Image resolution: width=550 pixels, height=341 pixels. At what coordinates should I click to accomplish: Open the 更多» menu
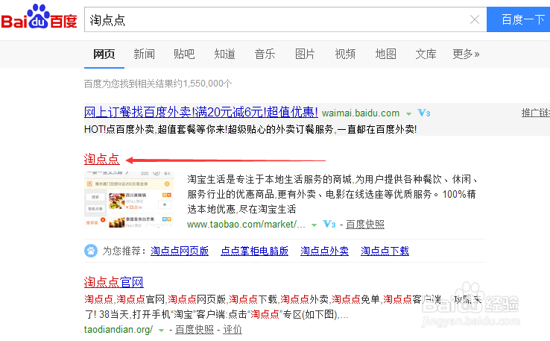[x=466, y=54]
